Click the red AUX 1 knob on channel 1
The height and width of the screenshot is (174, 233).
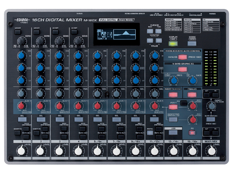pos(21,106)
